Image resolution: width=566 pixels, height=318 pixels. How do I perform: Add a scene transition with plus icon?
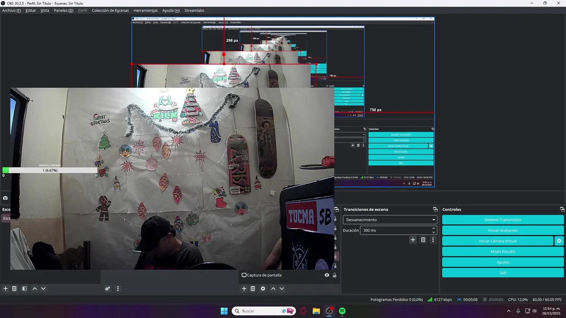click(x=413, y=239)
